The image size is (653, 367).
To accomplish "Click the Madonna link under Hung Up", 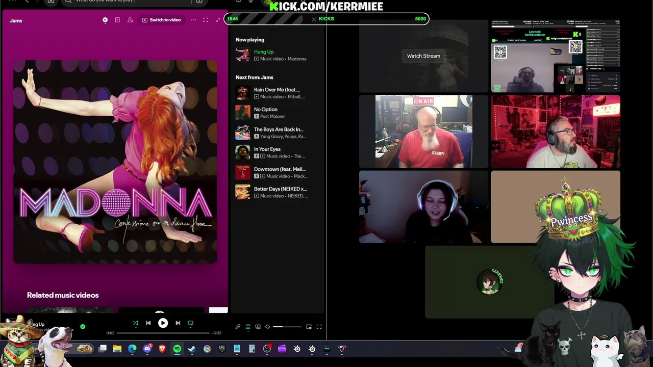I will tap(297, 59).
